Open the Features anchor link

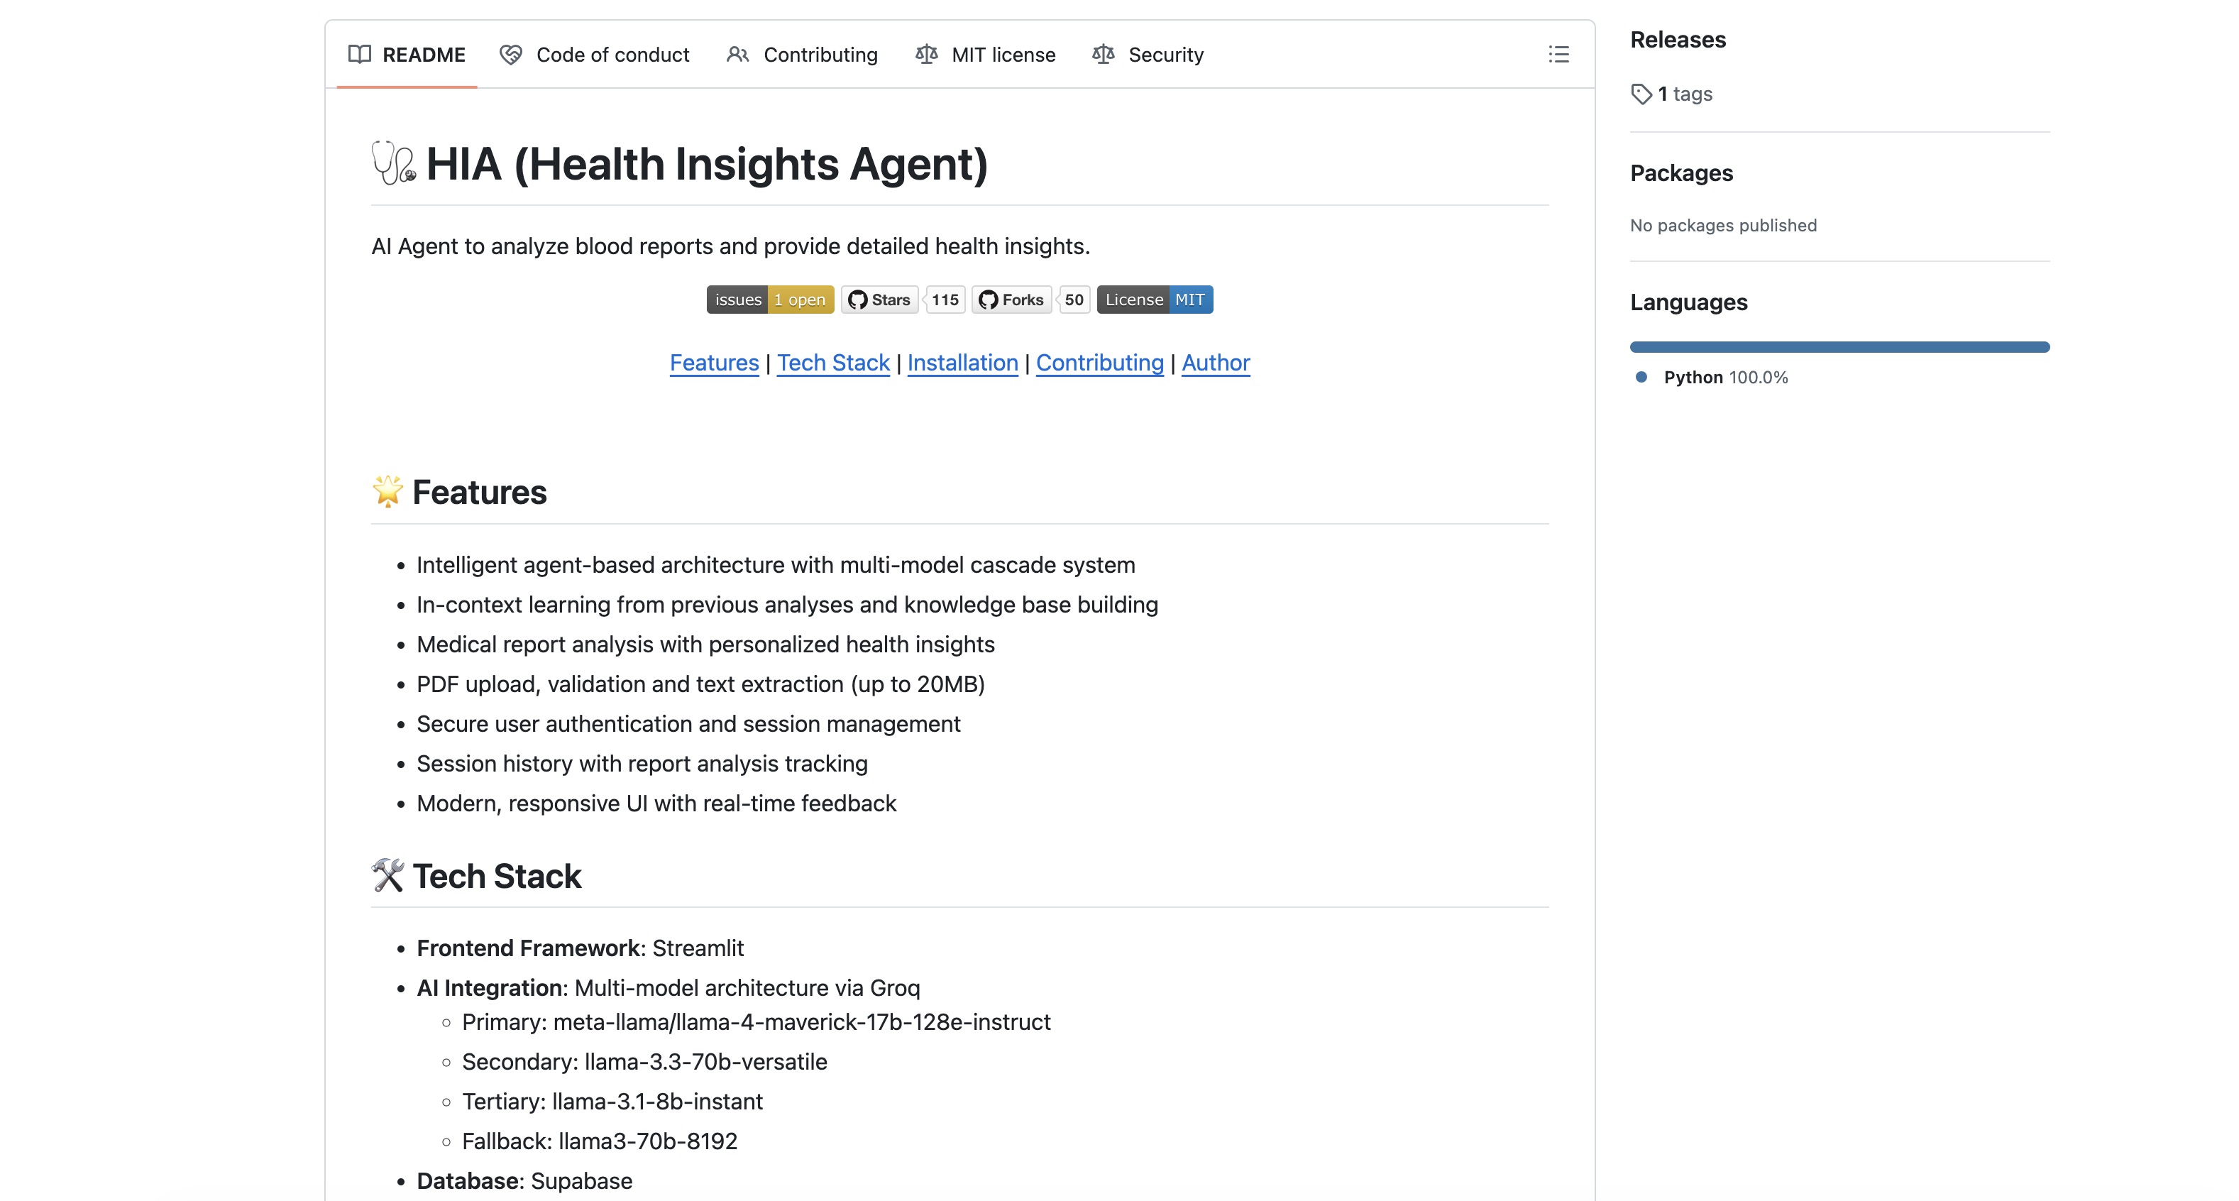tap(713, 363)
